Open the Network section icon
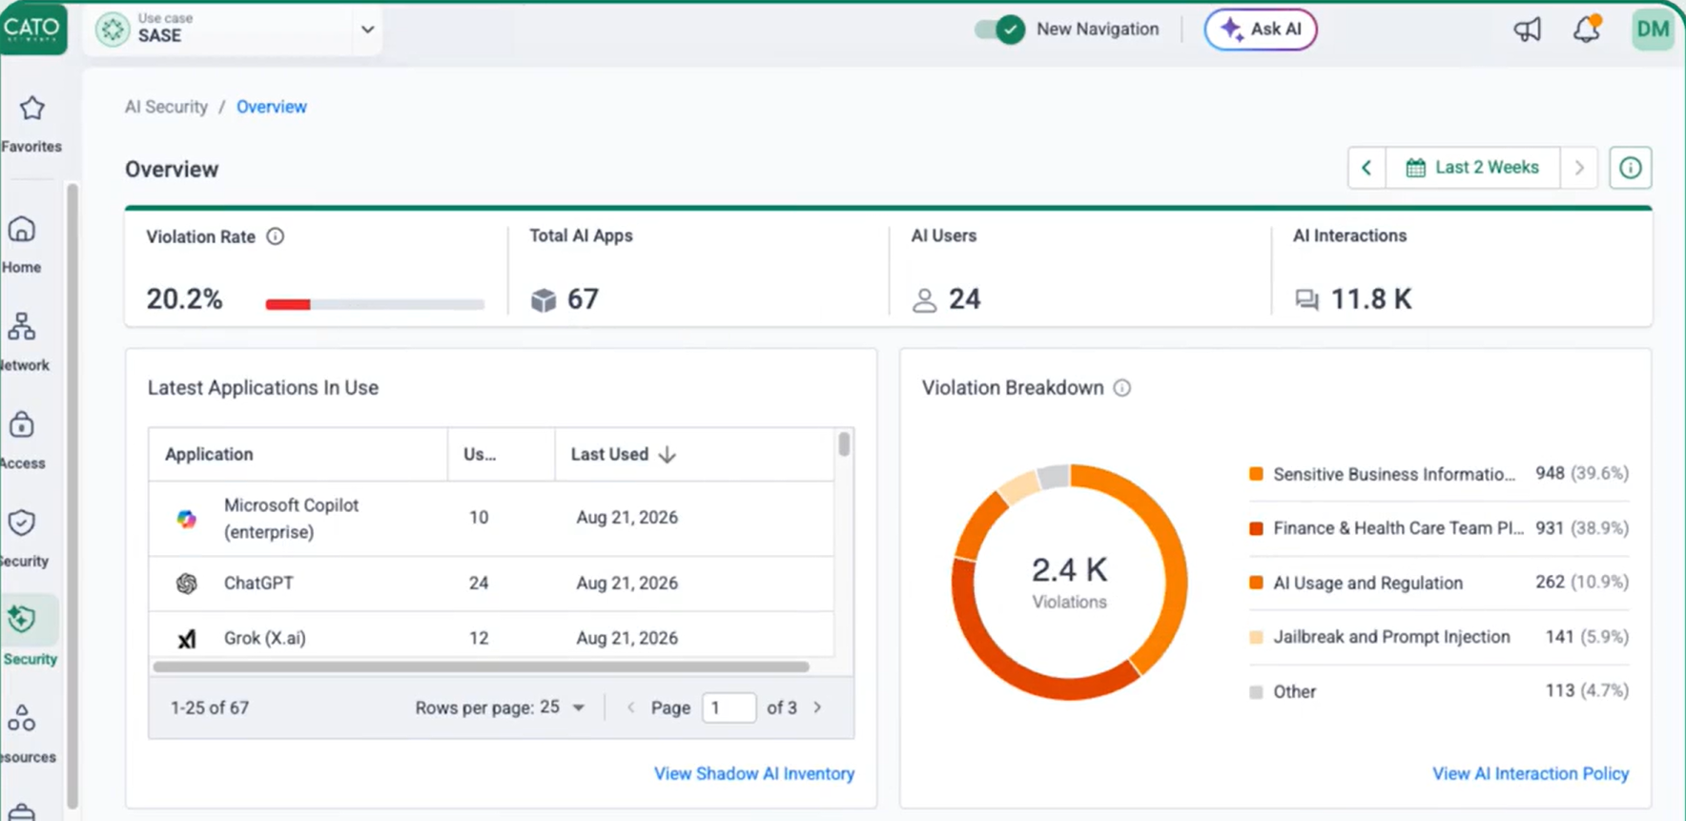This screenshot has height=821, width=1686. click(22, 326)
